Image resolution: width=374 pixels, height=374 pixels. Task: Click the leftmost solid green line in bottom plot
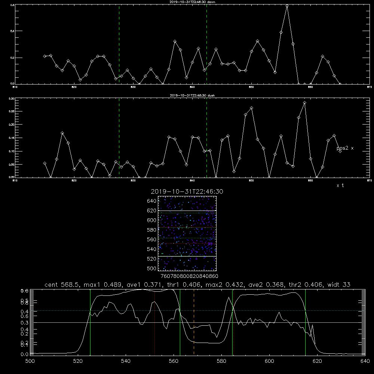(x=90, y=322)
